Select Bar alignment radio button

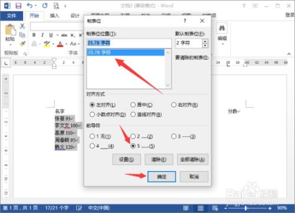coord(133,114)
